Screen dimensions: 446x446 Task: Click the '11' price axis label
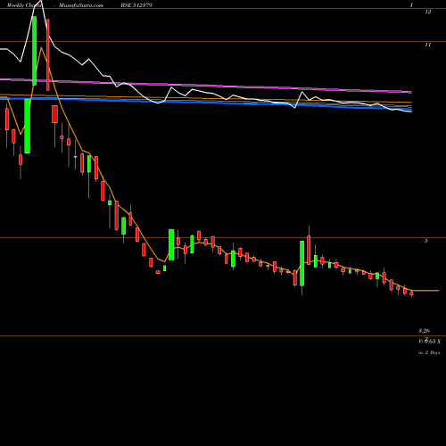(427, 45)
